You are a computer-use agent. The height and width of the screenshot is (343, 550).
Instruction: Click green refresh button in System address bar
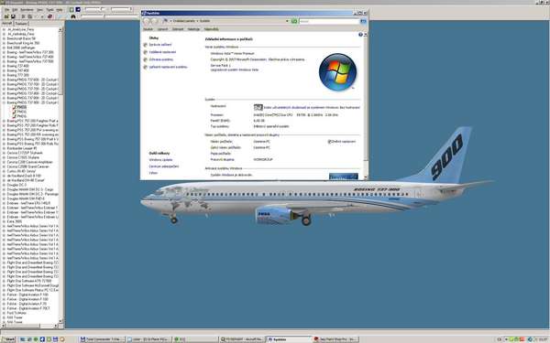pyautogui.click(x=294, y=21)
